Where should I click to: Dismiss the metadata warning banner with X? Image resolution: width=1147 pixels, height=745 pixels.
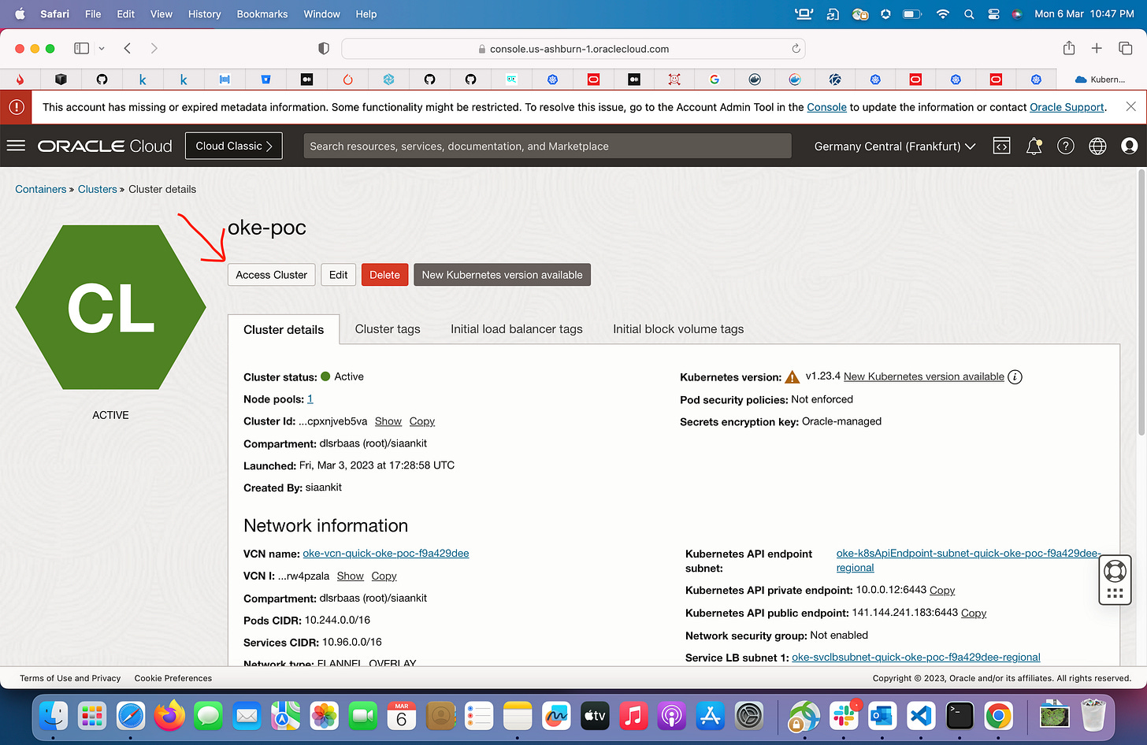1130,106
